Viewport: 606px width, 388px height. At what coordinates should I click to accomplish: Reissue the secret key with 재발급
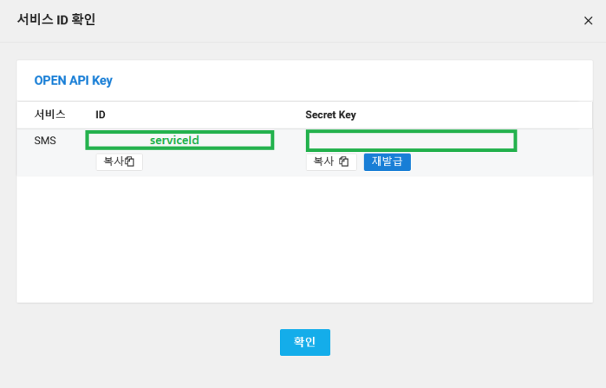click(x=386, y=161)
